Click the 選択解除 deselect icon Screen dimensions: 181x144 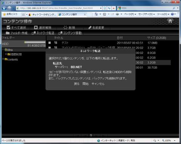[36, 28]
